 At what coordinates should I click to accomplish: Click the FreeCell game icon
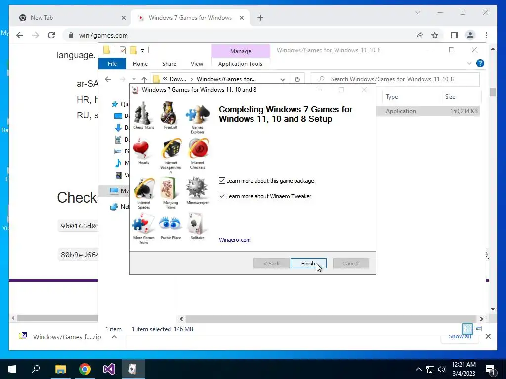click(x=170, y=114)
